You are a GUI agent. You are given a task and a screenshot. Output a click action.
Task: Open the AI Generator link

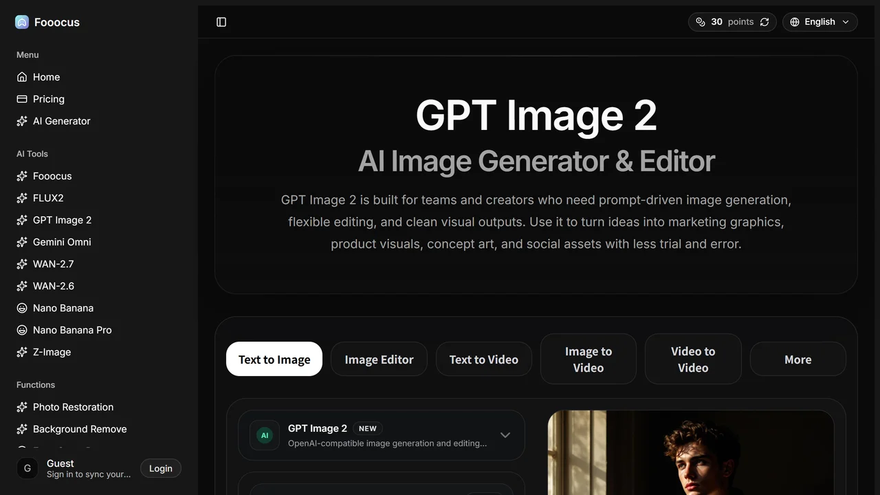pos(99,121)
